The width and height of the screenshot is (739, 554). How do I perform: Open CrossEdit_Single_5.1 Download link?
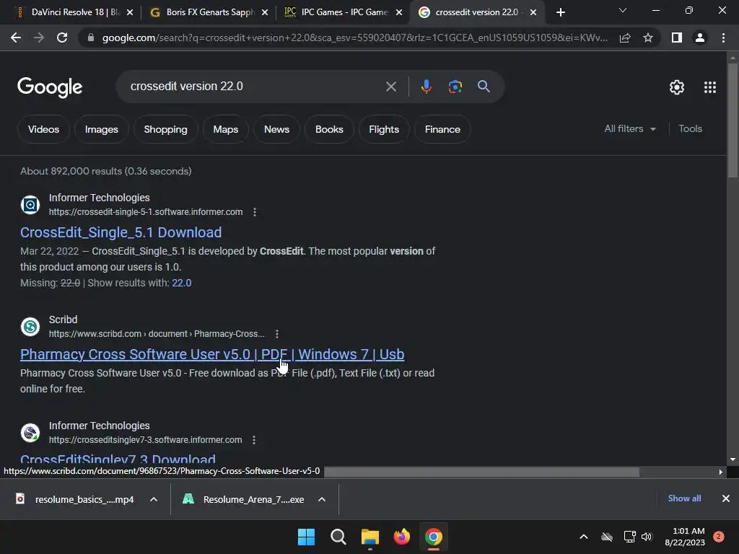[x=121, y=232]
